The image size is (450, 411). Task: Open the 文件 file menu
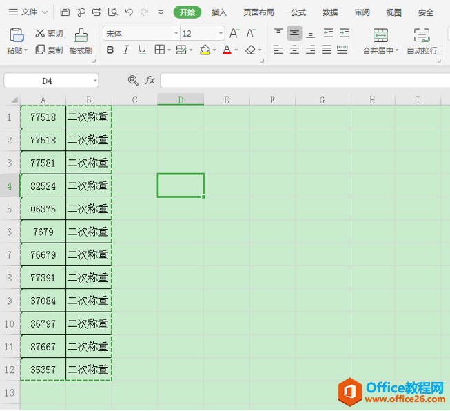click(x=28, y=12)
